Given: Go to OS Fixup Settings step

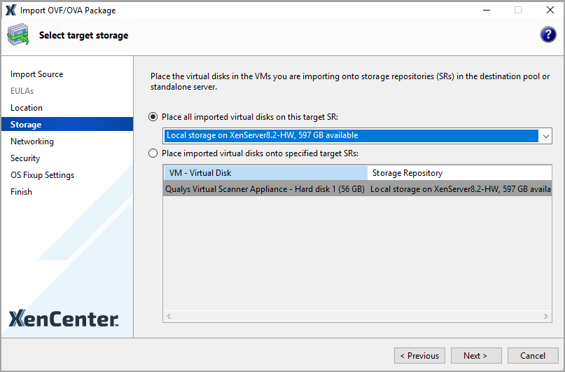Looking at the screenshot, I should coord(42,175).
